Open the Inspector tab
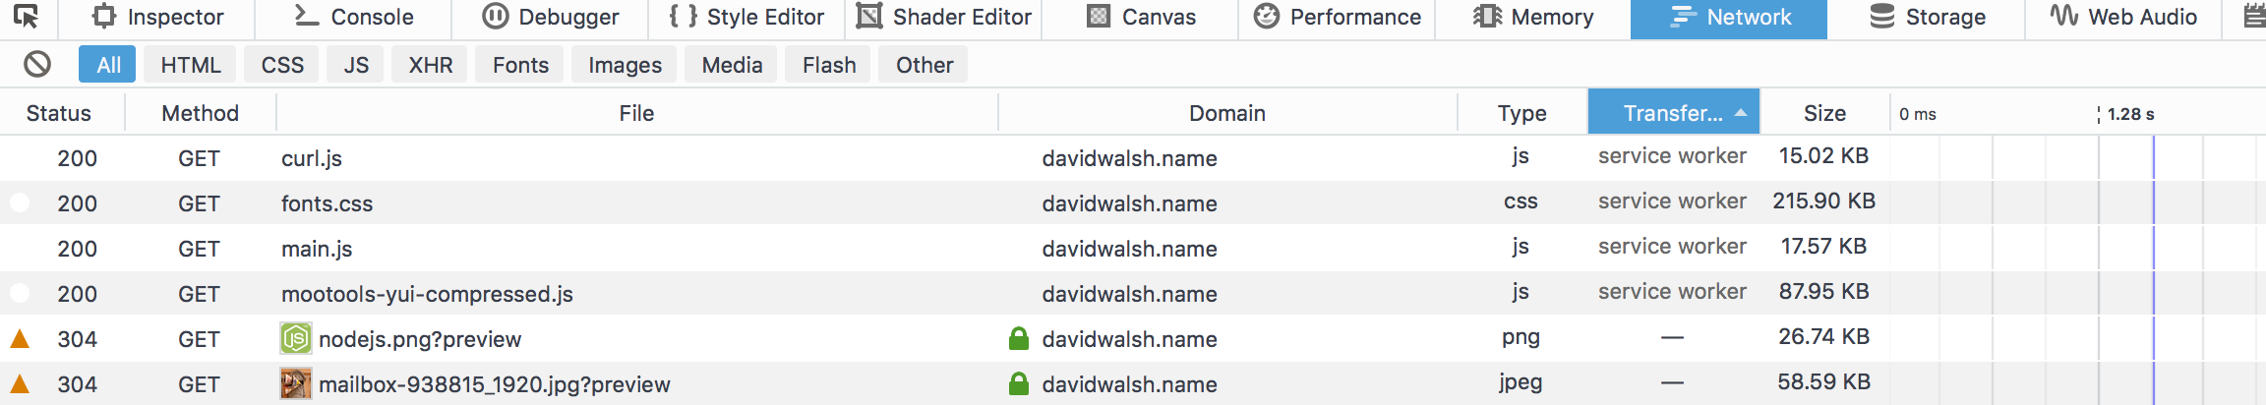Screen dimensions: 2266x405 tap(157, 17)
